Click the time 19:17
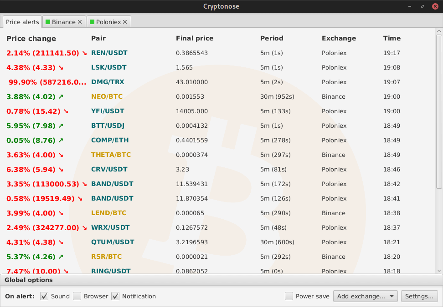 click(x=391, y=53)
